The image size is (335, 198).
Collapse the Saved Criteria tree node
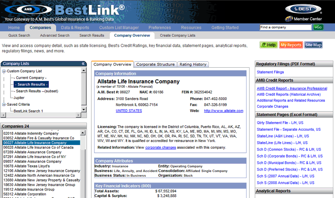click(x=4, y=104)
